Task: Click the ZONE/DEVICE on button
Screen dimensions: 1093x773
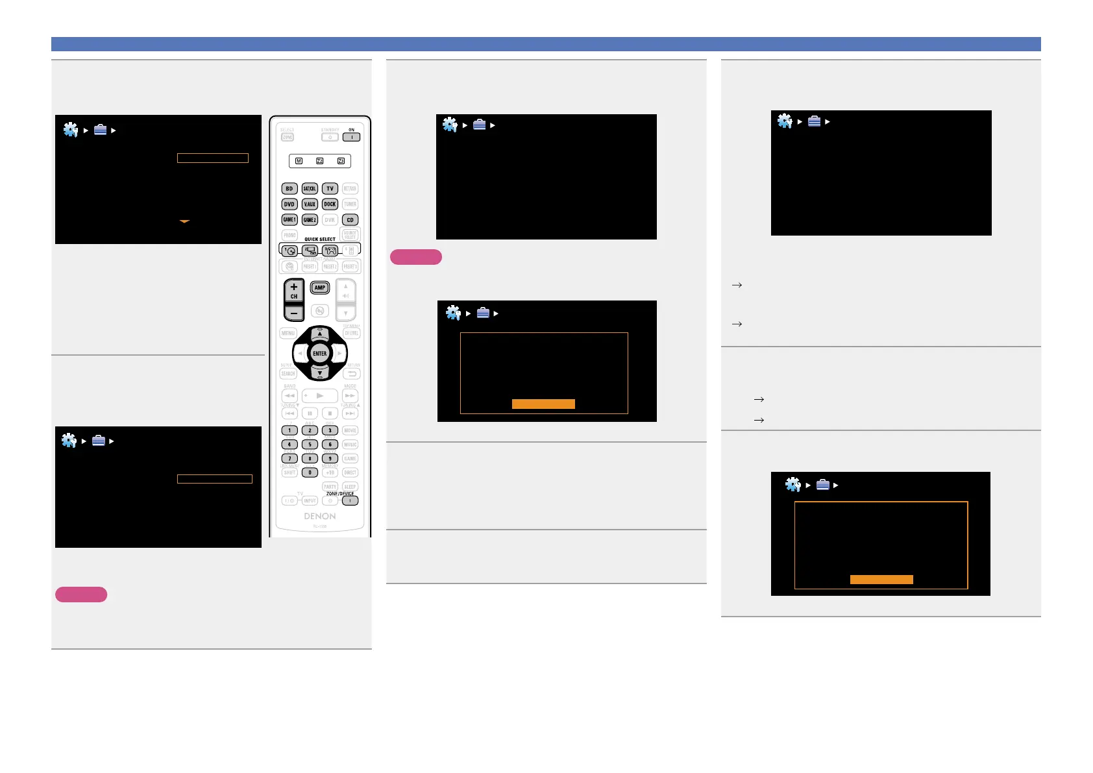Action: coord(350,500)
